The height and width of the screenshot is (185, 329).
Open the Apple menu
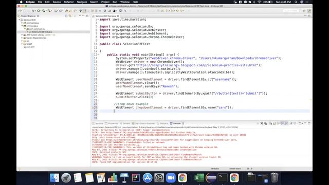[x=21, y=2]
